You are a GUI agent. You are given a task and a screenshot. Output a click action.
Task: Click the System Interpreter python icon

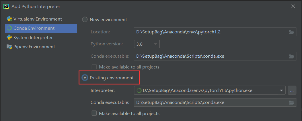(x=9, y=37)
